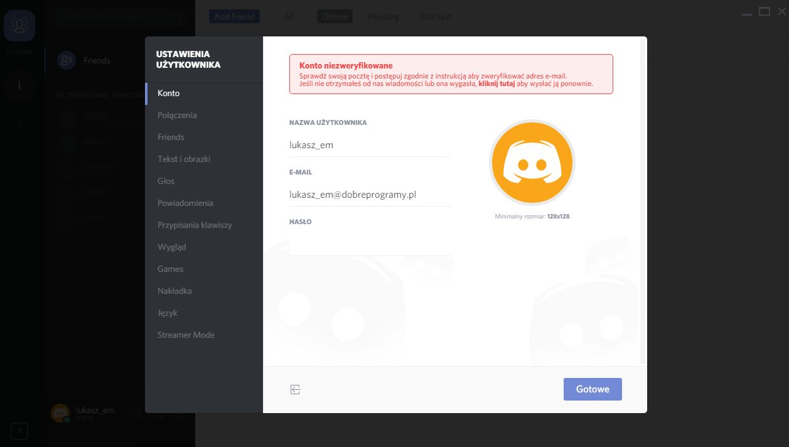Image resolution: width=789 pixels, height=447 pixels.
Task: Open the Nakładka settings tab
Action: (x=204, y=291)
